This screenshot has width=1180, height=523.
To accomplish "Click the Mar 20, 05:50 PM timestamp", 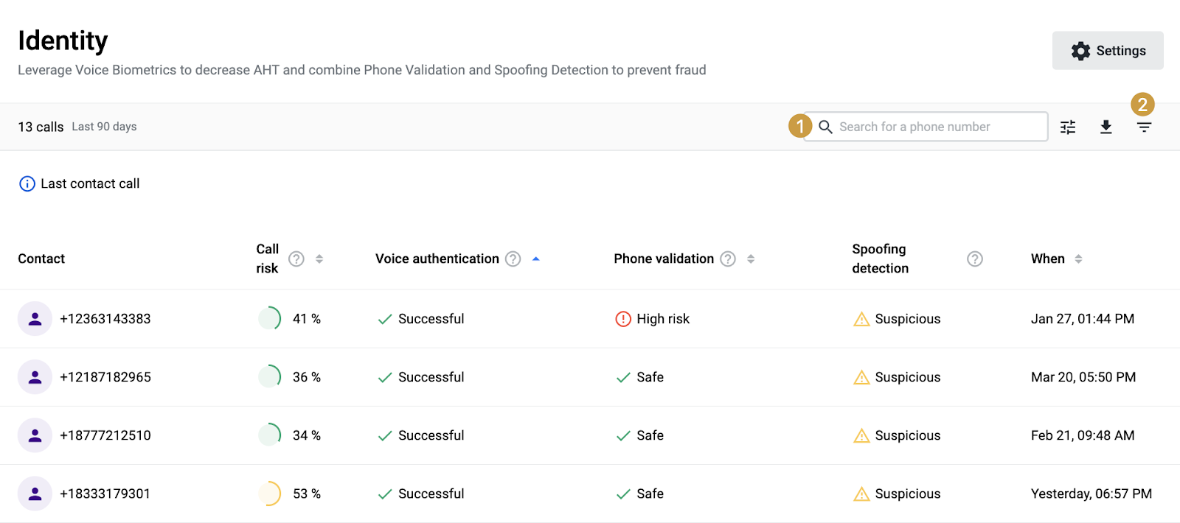I will pos(1083,377).
